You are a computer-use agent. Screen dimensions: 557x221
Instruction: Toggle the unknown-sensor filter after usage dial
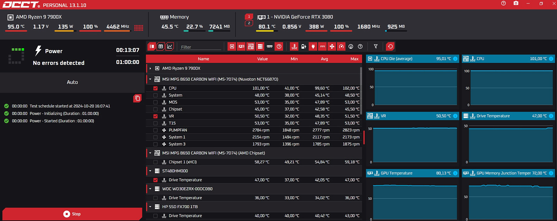click(360, 47)
